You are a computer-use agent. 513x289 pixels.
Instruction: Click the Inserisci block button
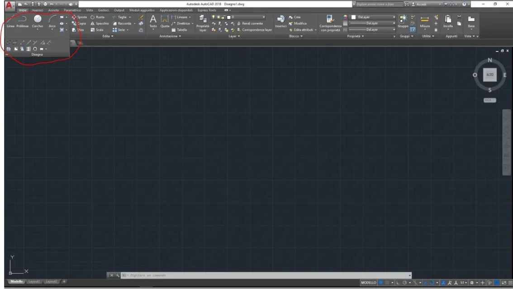tap(281, 21)
